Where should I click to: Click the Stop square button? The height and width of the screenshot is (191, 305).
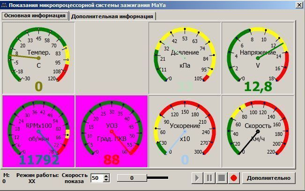221,178
